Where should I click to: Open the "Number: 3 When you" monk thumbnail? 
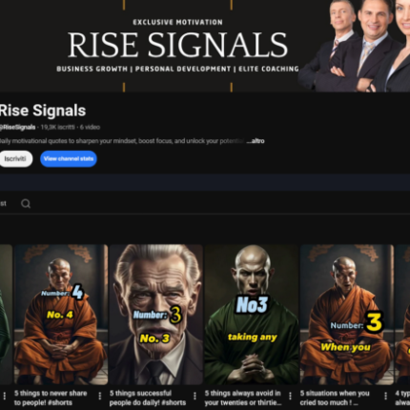pyautogui.click(x=347, y=315)
